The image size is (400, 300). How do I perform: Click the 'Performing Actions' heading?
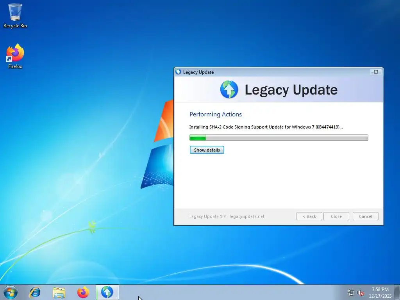tap(216, 114)
